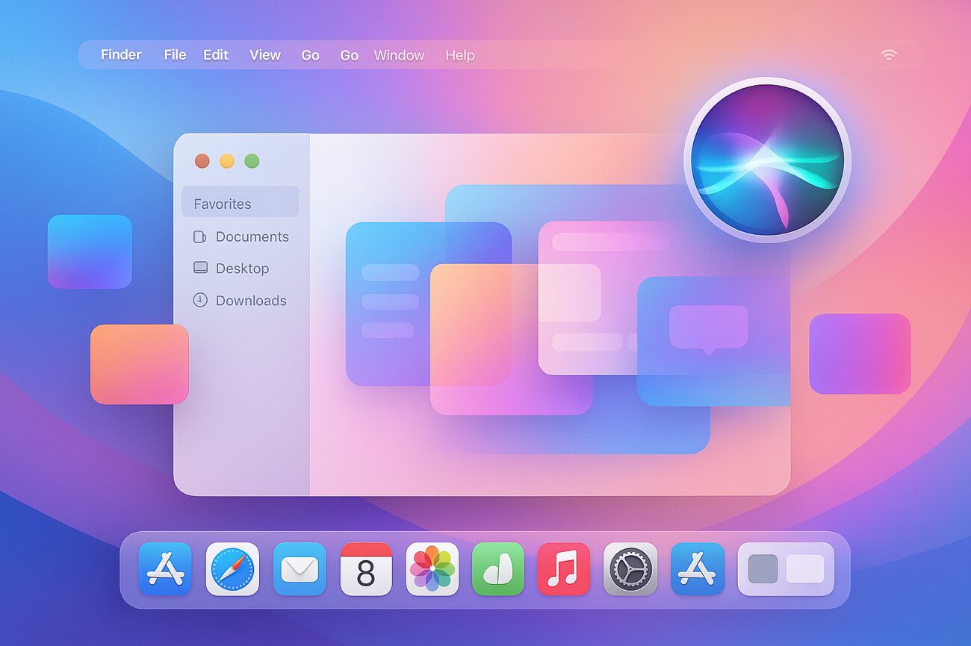Click the green leaf app in the dock
Screen dimensions: 971x646
(x=498, y=569)
